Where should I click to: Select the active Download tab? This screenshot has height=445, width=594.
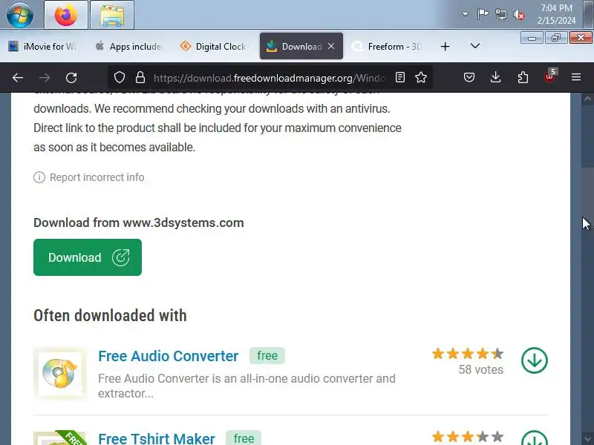[301, 46]
